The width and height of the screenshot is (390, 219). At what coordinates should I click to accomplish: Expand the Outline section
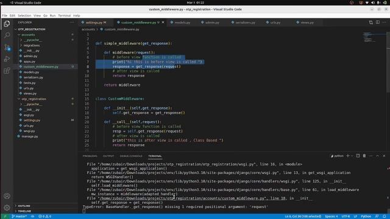(x=24, y=206)
